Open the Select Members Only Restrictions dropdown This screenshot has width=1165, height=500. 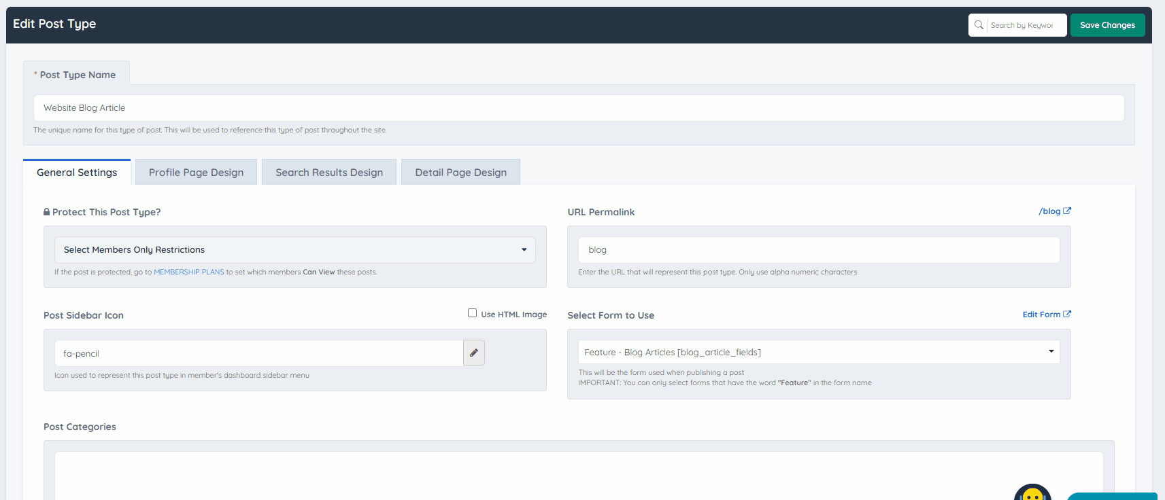coord(295,250)
